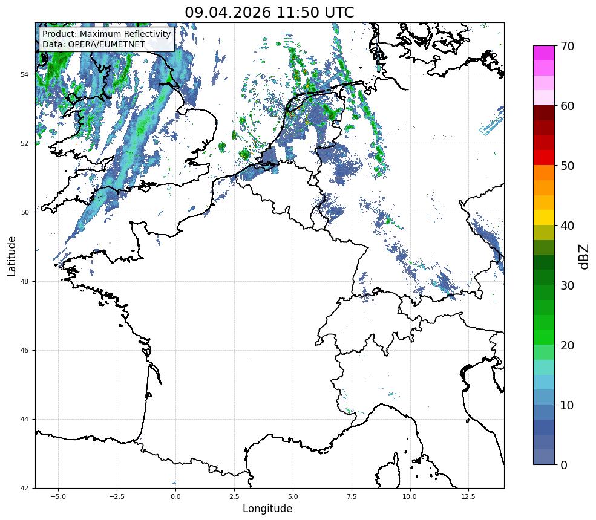Click the 54 latitude tick label
This screenshot has width=596, height=520.
pos(24,74)
